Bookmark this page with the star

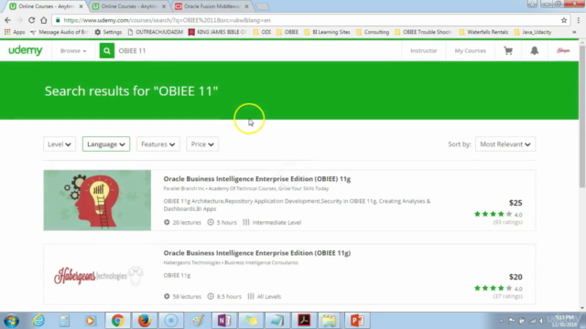(x=564, y=20)
